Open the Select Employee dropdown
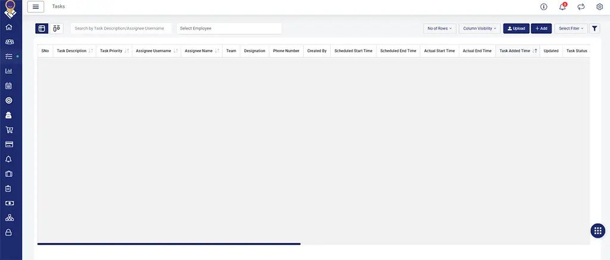The width and height of the screenshot is (610, 260). tap(229, 28)
